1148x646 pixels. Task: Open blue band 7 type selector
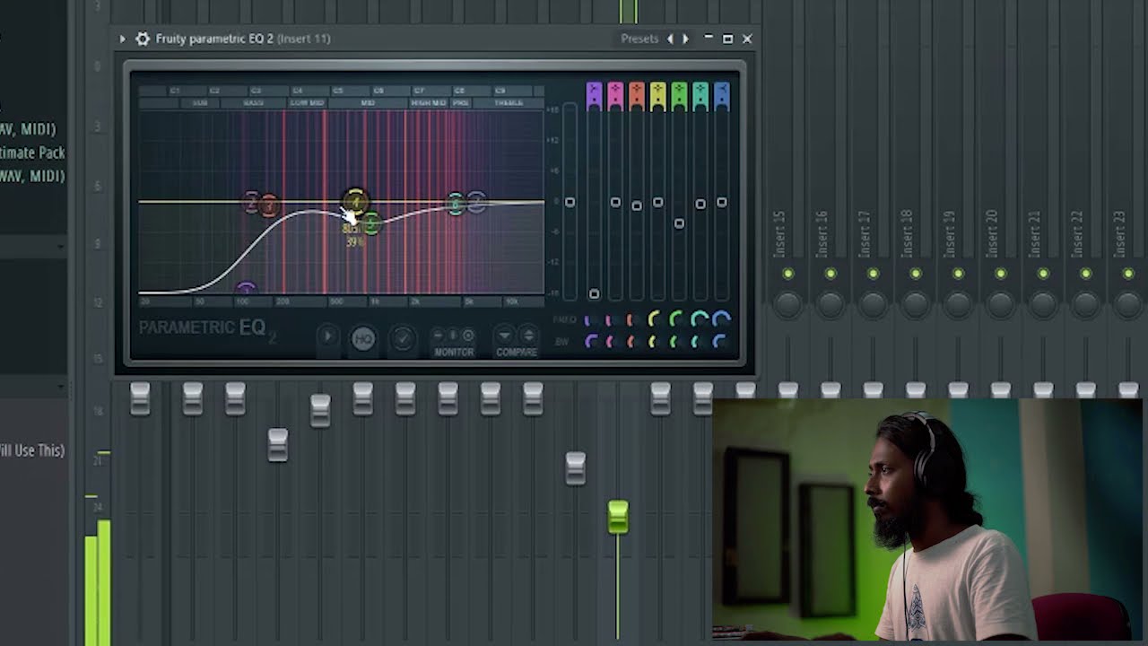(722, 94)
